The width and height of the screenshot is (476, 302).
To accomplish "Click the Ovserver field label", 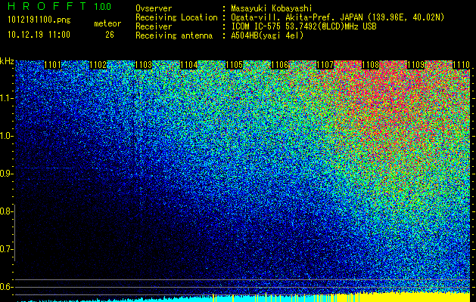I will (154, 8).
